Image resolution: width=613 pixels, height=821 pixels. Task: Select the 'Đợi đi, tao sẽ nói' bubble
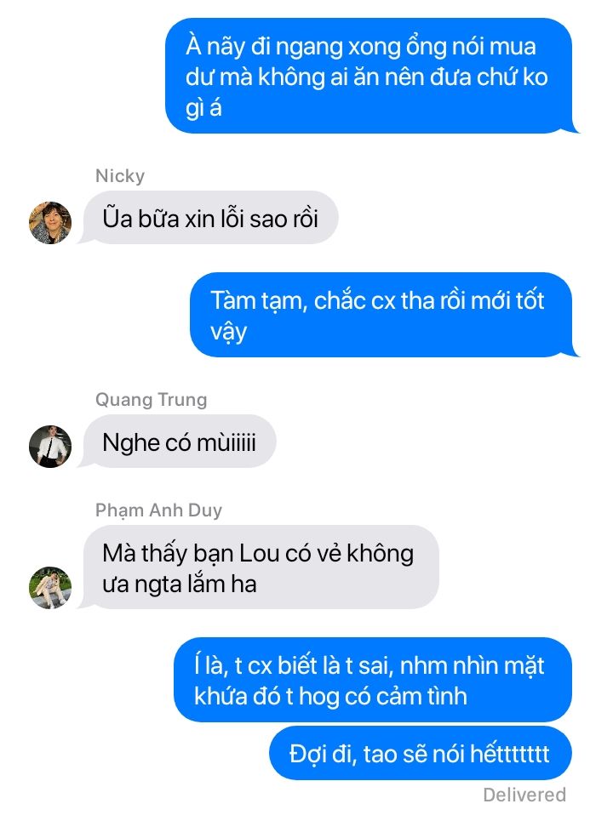tap(421, 753)
